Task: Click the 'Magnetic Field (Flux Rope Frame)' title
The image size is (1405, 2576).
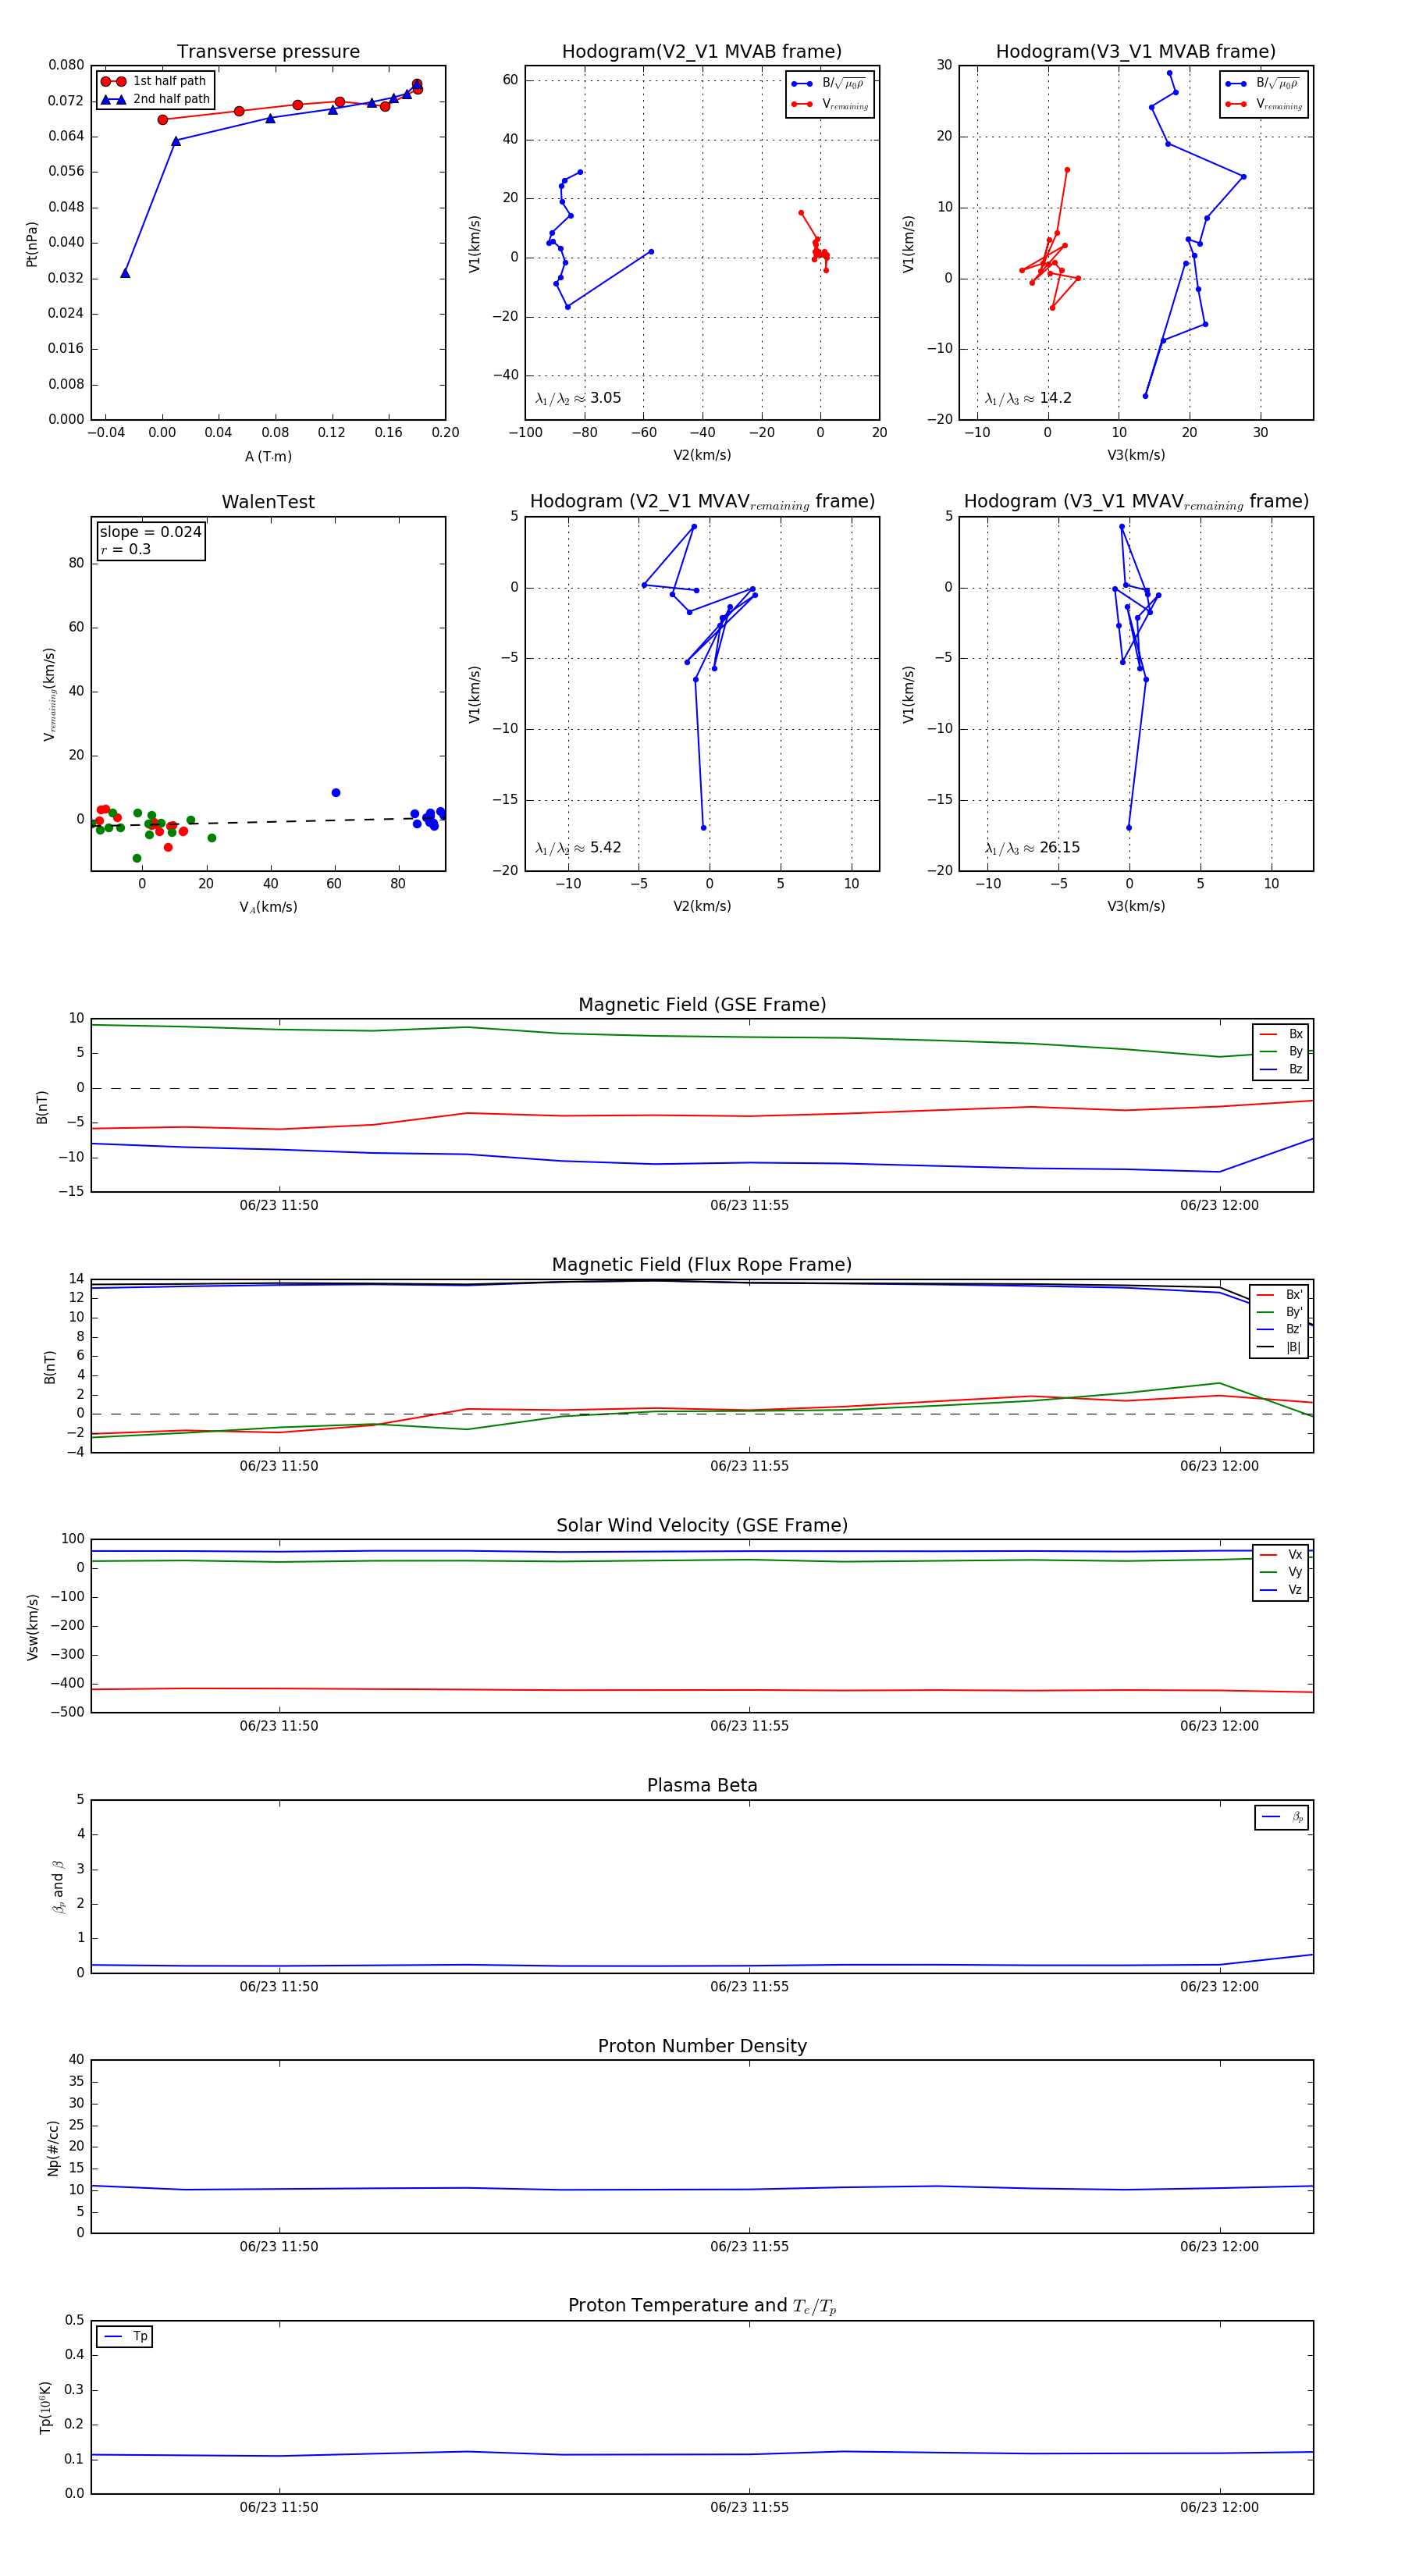Action: 702,1265
